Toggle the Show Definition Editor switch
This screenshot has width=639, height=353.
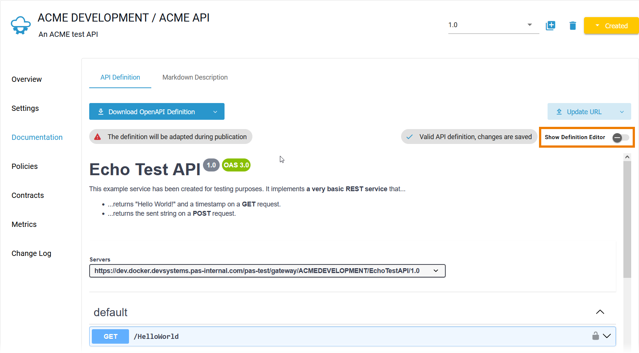620,138
